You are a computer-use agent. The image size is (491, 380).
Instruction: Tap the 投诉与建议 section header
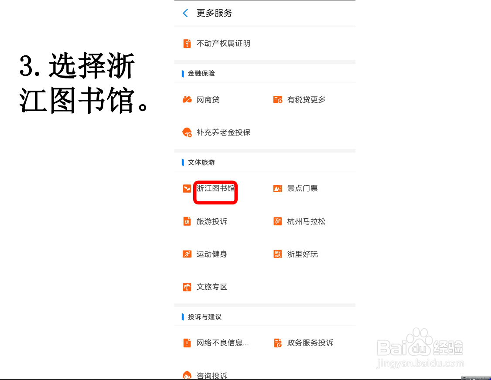click(205, 317)
